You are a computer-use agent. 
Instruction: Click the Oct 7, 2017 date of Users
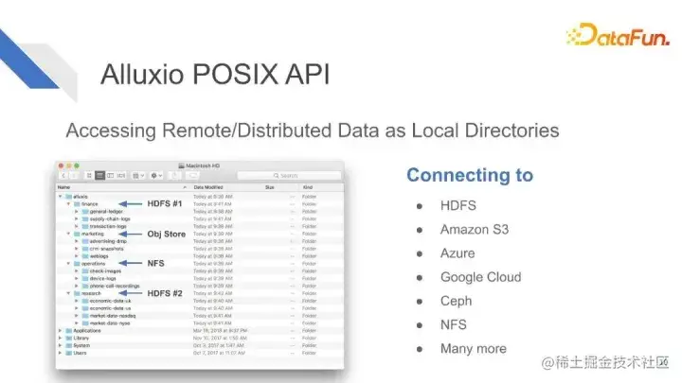(x=219, y=353)
